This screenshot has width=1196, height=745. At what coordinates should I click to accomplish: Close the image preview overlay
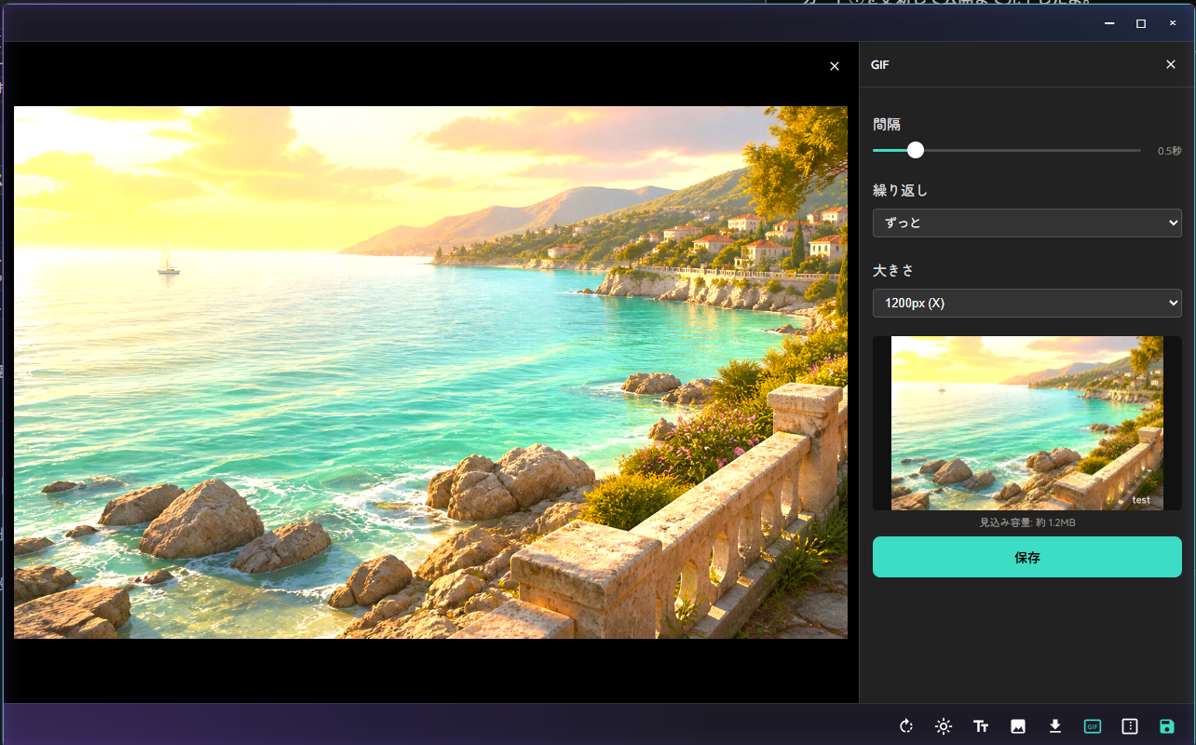(835, 66)
